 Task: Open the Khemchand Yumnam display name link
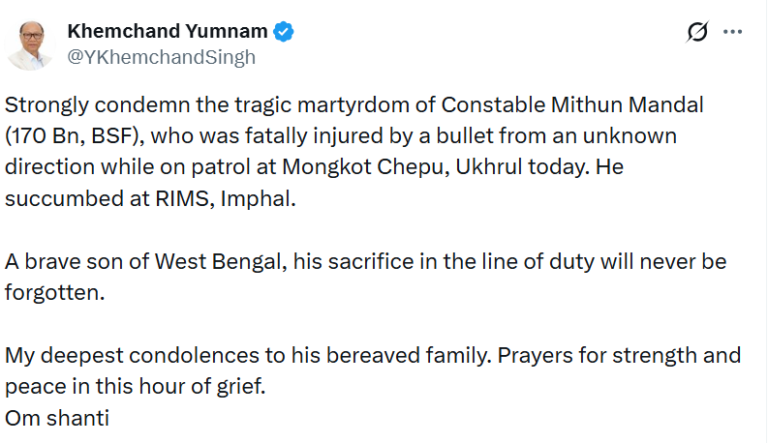pos(167,32)
